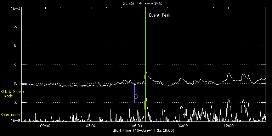Click the A class axis label
The width and height of the screenshot is (272, 136).
click(16, 103)
